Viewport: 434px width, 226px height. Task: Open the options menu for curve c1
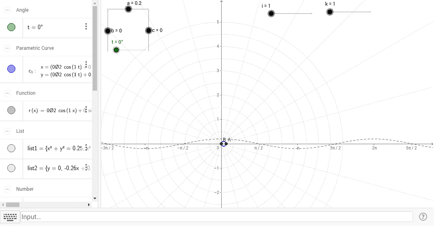tap(86, 65)
